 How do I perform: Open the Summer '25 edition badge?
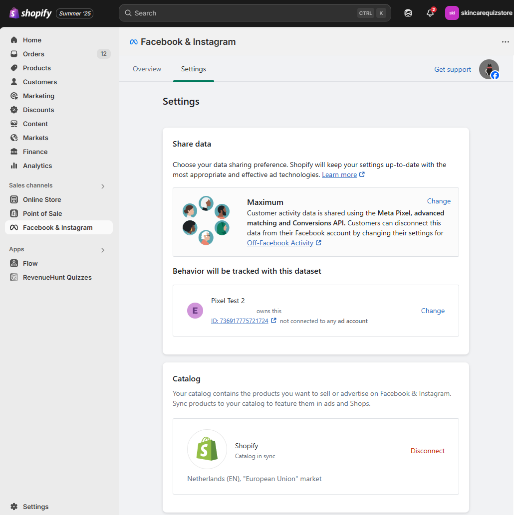point(75,13)
